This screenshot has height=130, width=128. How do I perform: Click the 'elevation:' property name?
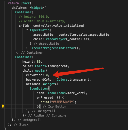(x=35, y=75)
